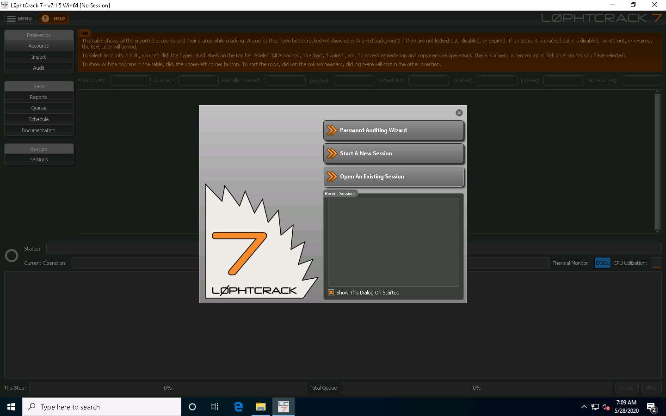Image resolution: width=666 pixels, height=416 pixels.
Task: Open the Windows Start menu
Action: [11, 407]
